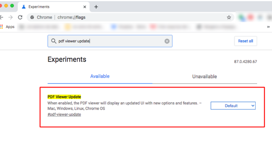Click the Chrome site info icon in address bar

pyautogui.click(x=32, y=17)
